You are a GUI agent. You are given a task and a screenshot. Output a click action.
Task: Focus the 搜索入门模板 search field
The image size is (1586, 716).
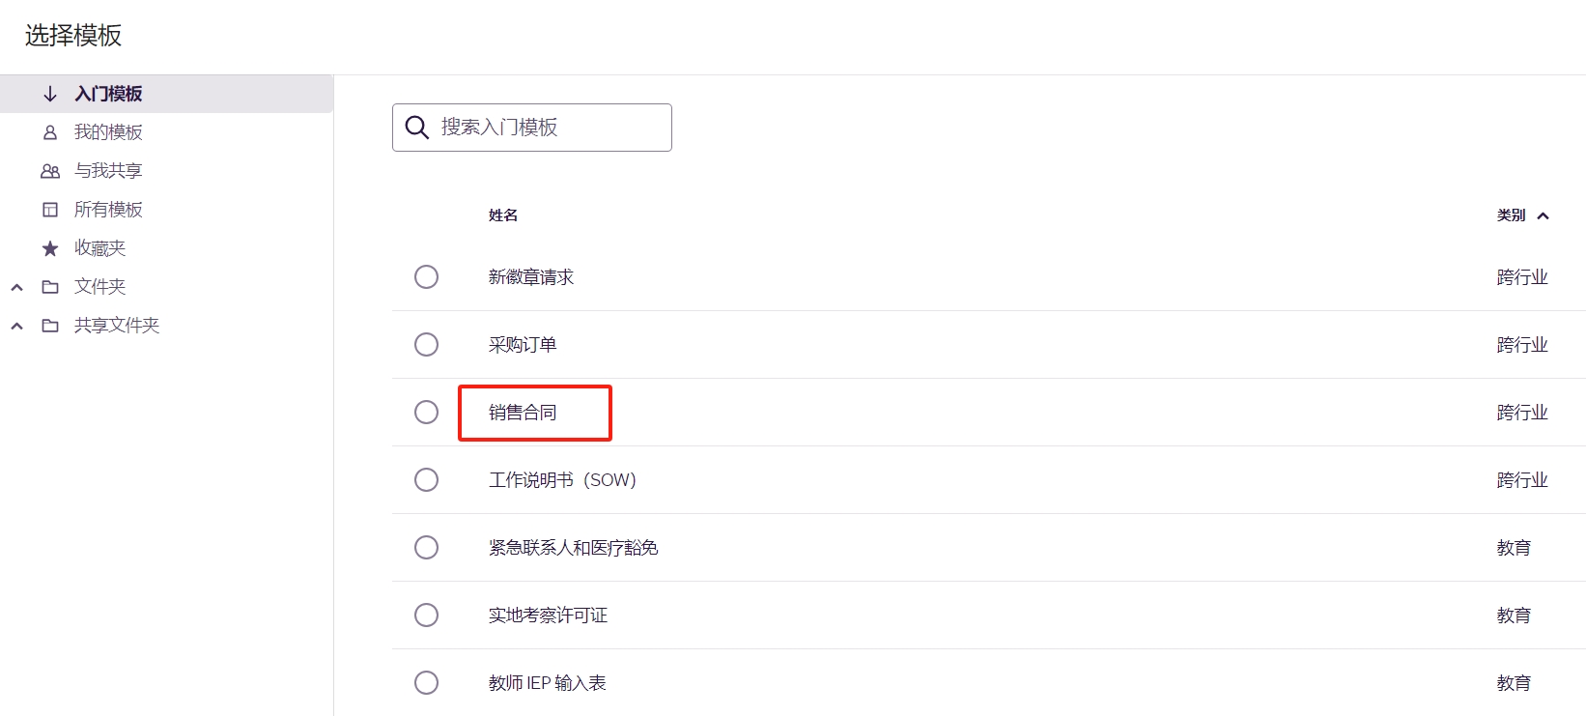point(532,128)
